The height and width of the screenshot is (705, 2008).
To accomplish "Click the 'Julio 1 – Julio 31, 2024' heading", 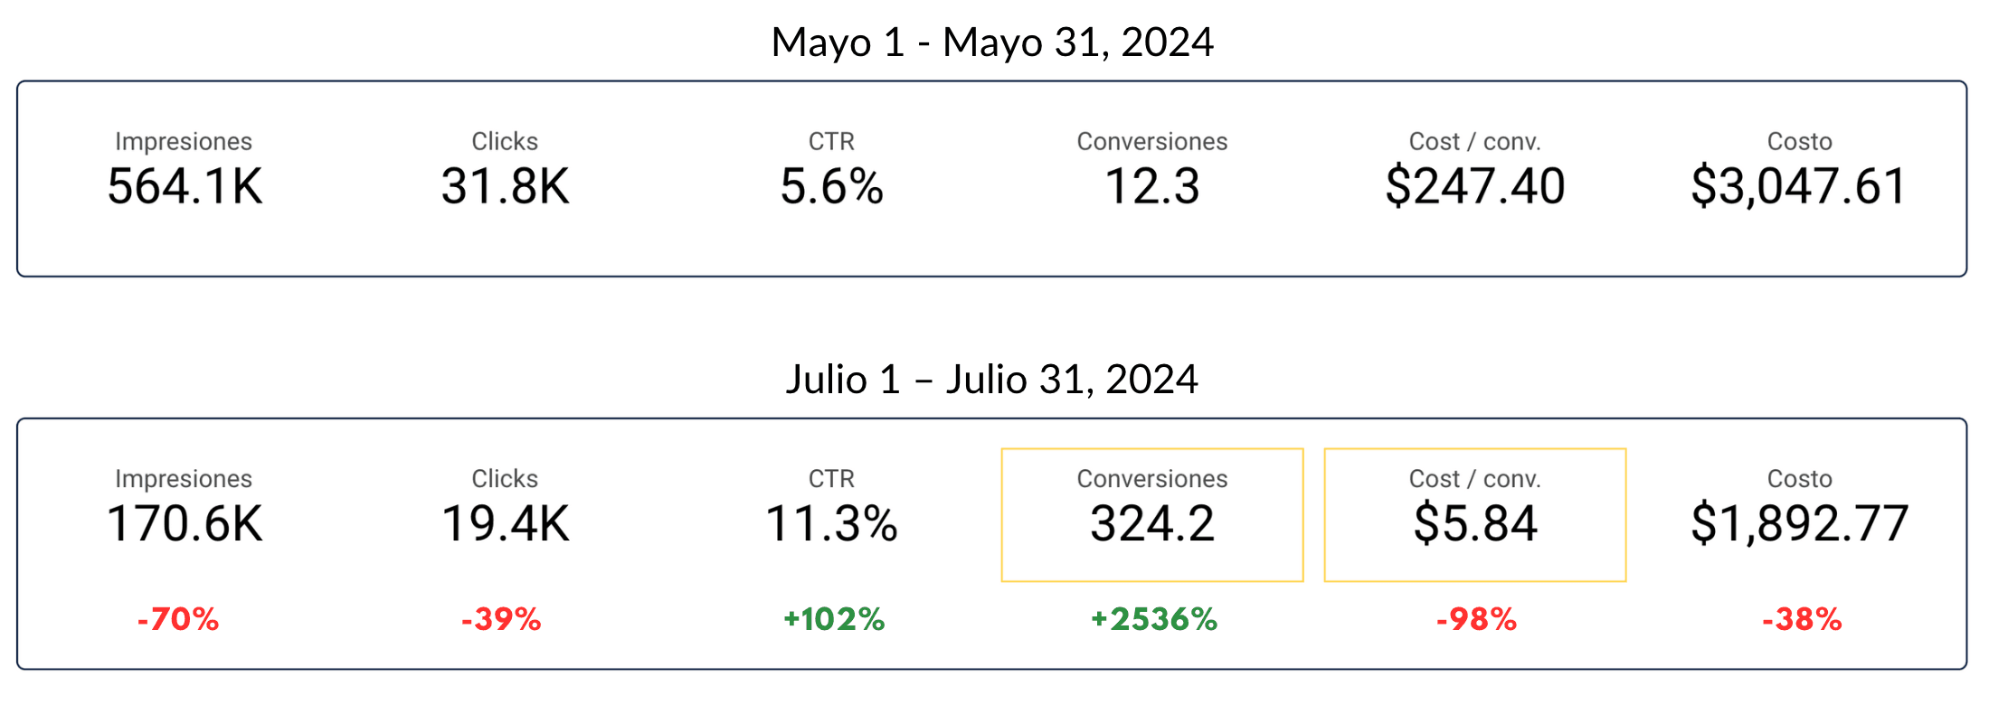I will pos(991,380).
